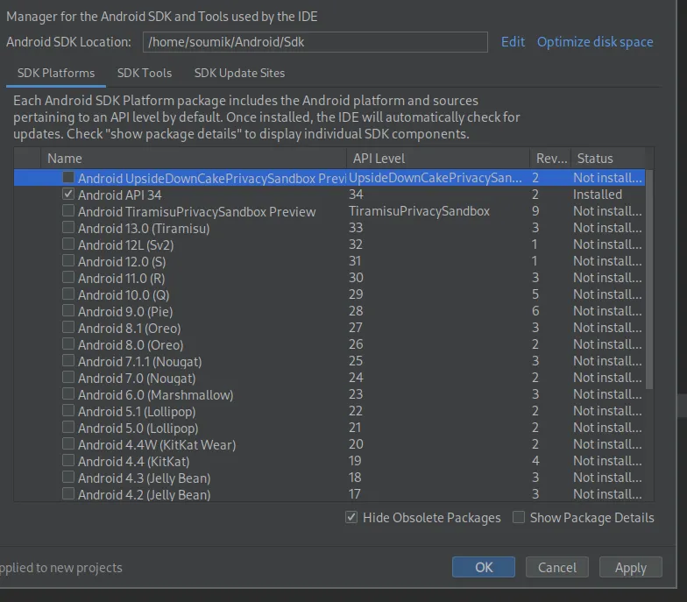Viewport: 687px width, 602px height.
Task: Toggle Hide Obsolete Packages checkbox
Action: tap(351, 518)
